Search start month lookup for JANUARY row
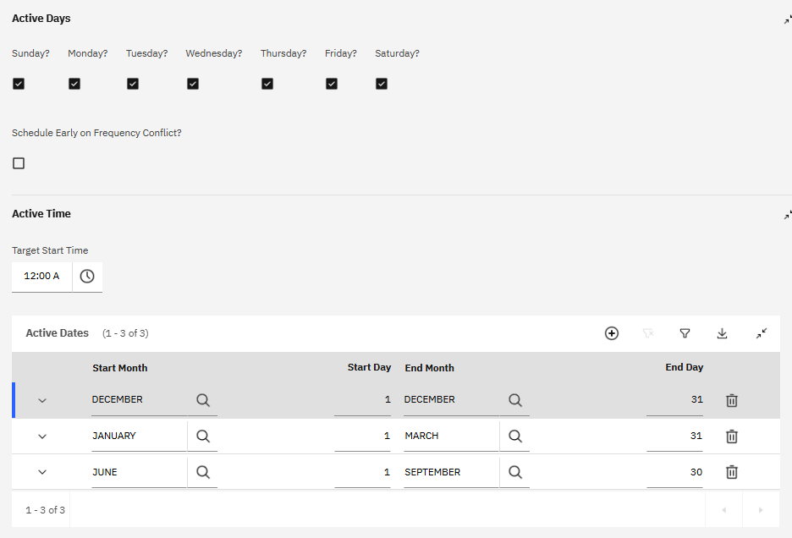The height and width of the screenshot is (538, 792). click(x=203, y=436)
